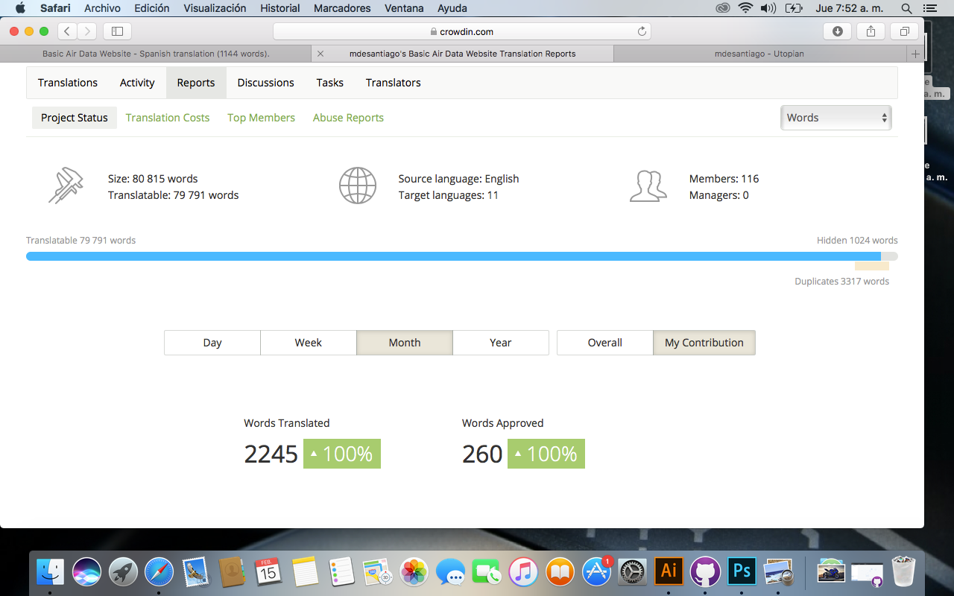Click the Wi-Fi status icon
This screenshot has width=954, height=596.
(x=745, y=9)
